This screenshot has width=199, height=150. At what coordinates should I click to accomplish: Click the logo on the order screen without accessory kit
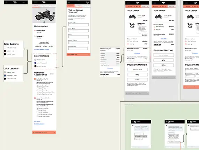[163, 2]
